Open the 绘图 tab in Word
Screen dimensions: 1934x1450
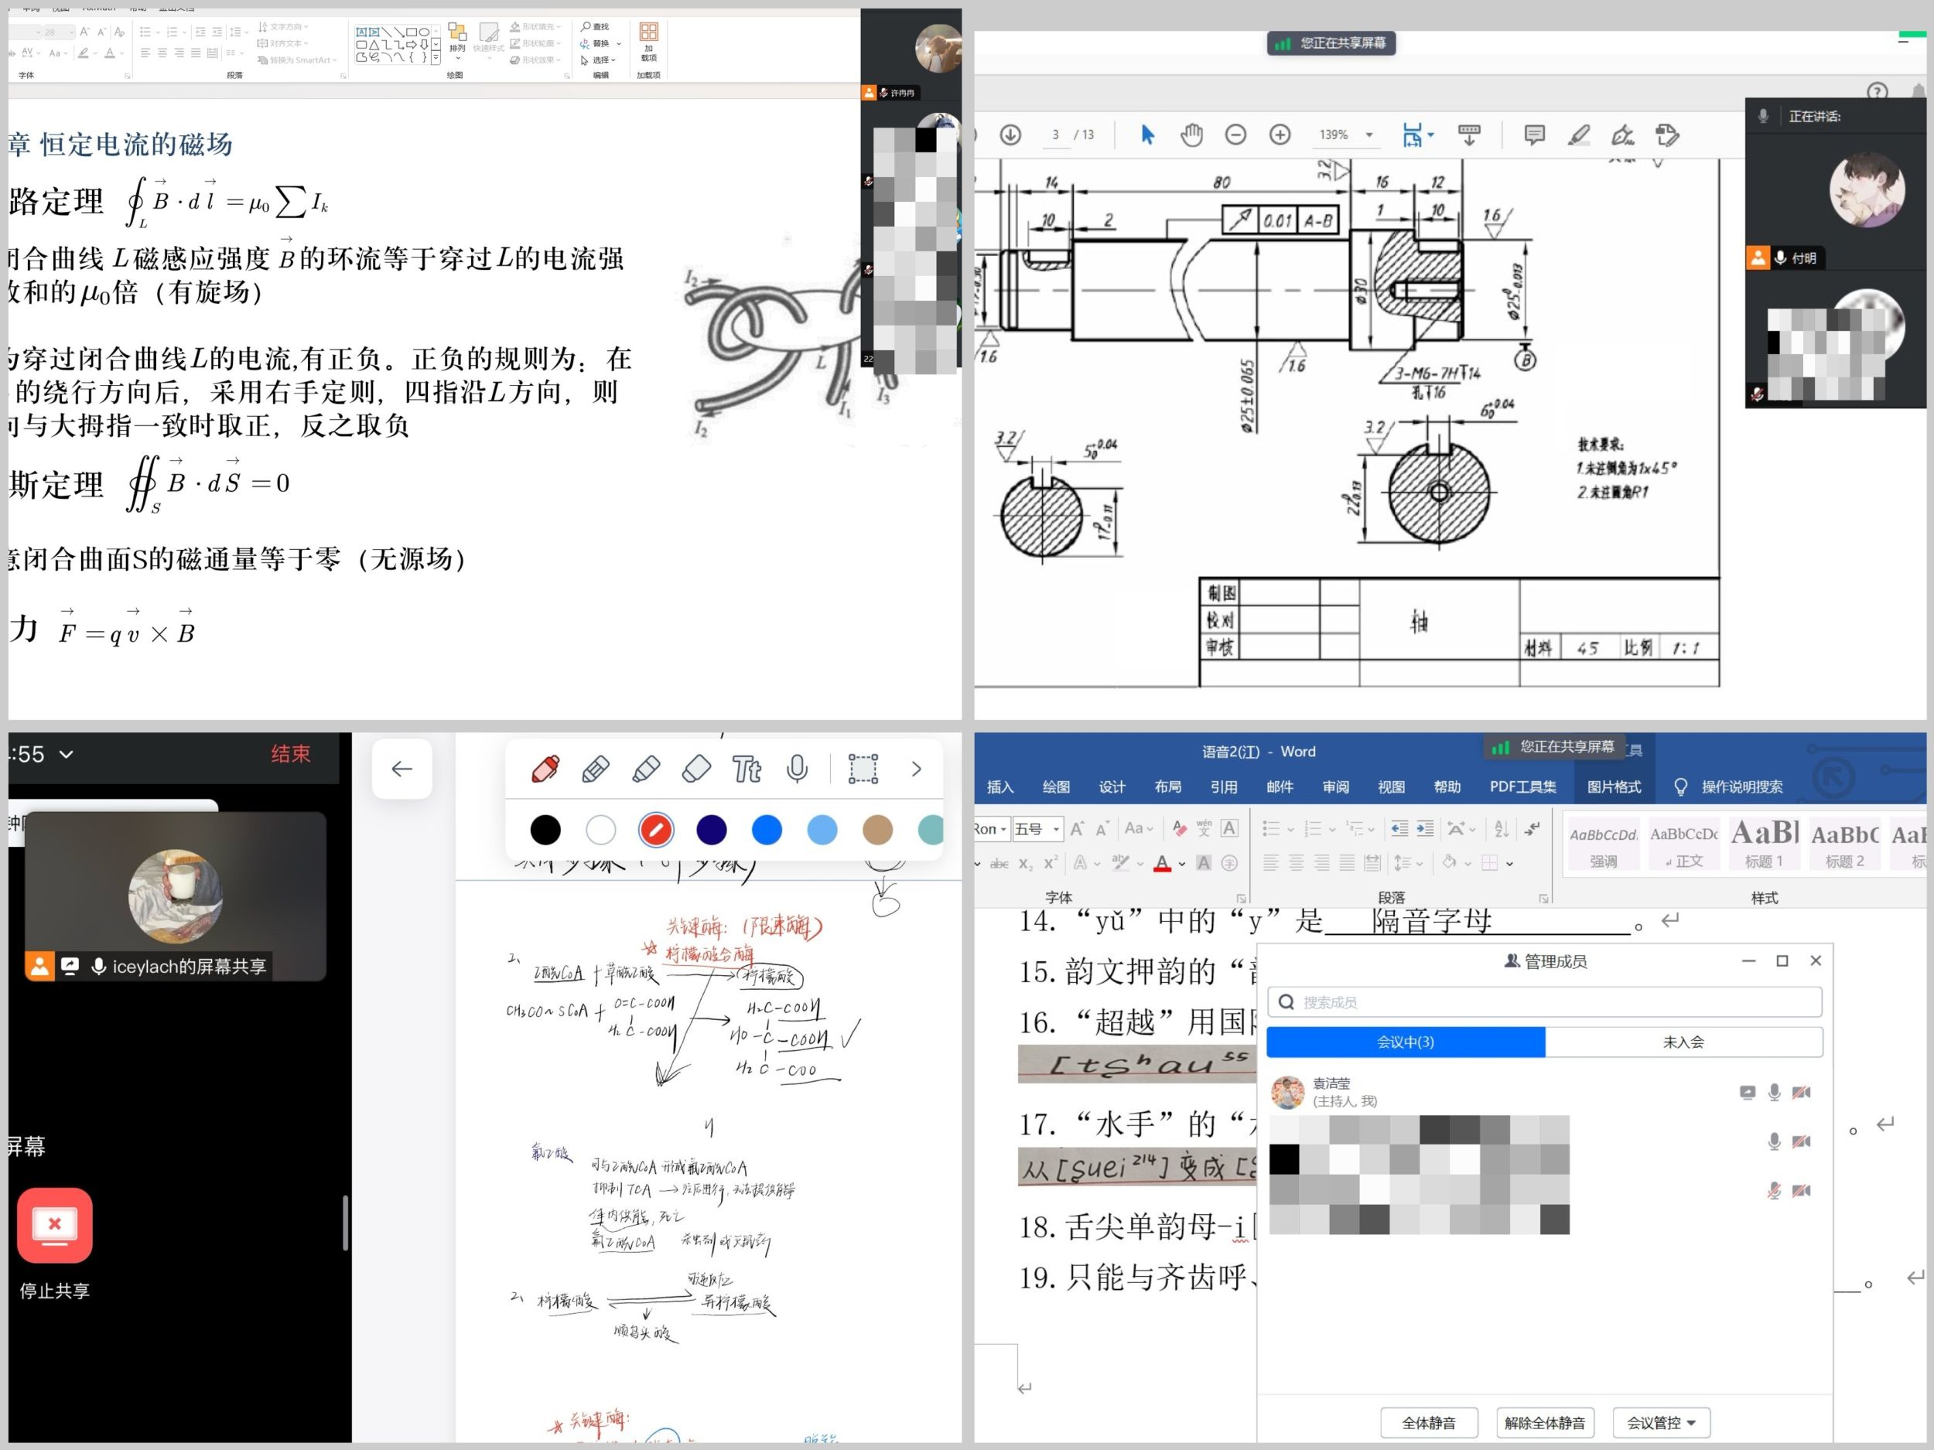pyautogui.click(x=1056, y=786)
